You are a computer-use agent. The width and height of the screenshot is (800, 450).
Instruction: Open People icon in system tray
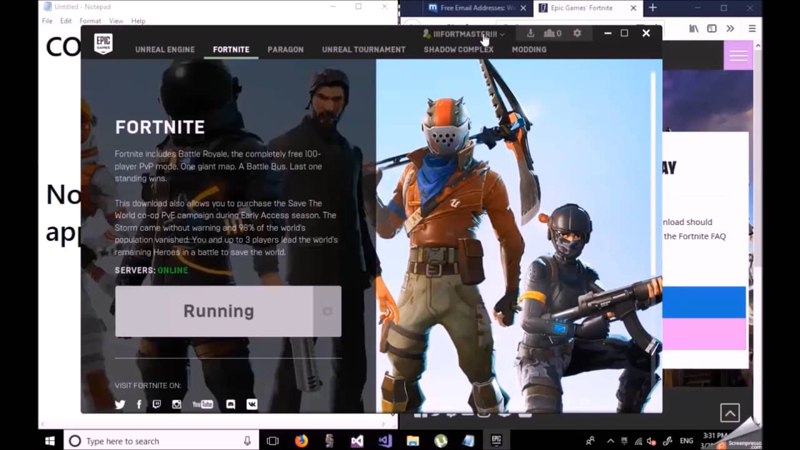(x=589, y=441)
